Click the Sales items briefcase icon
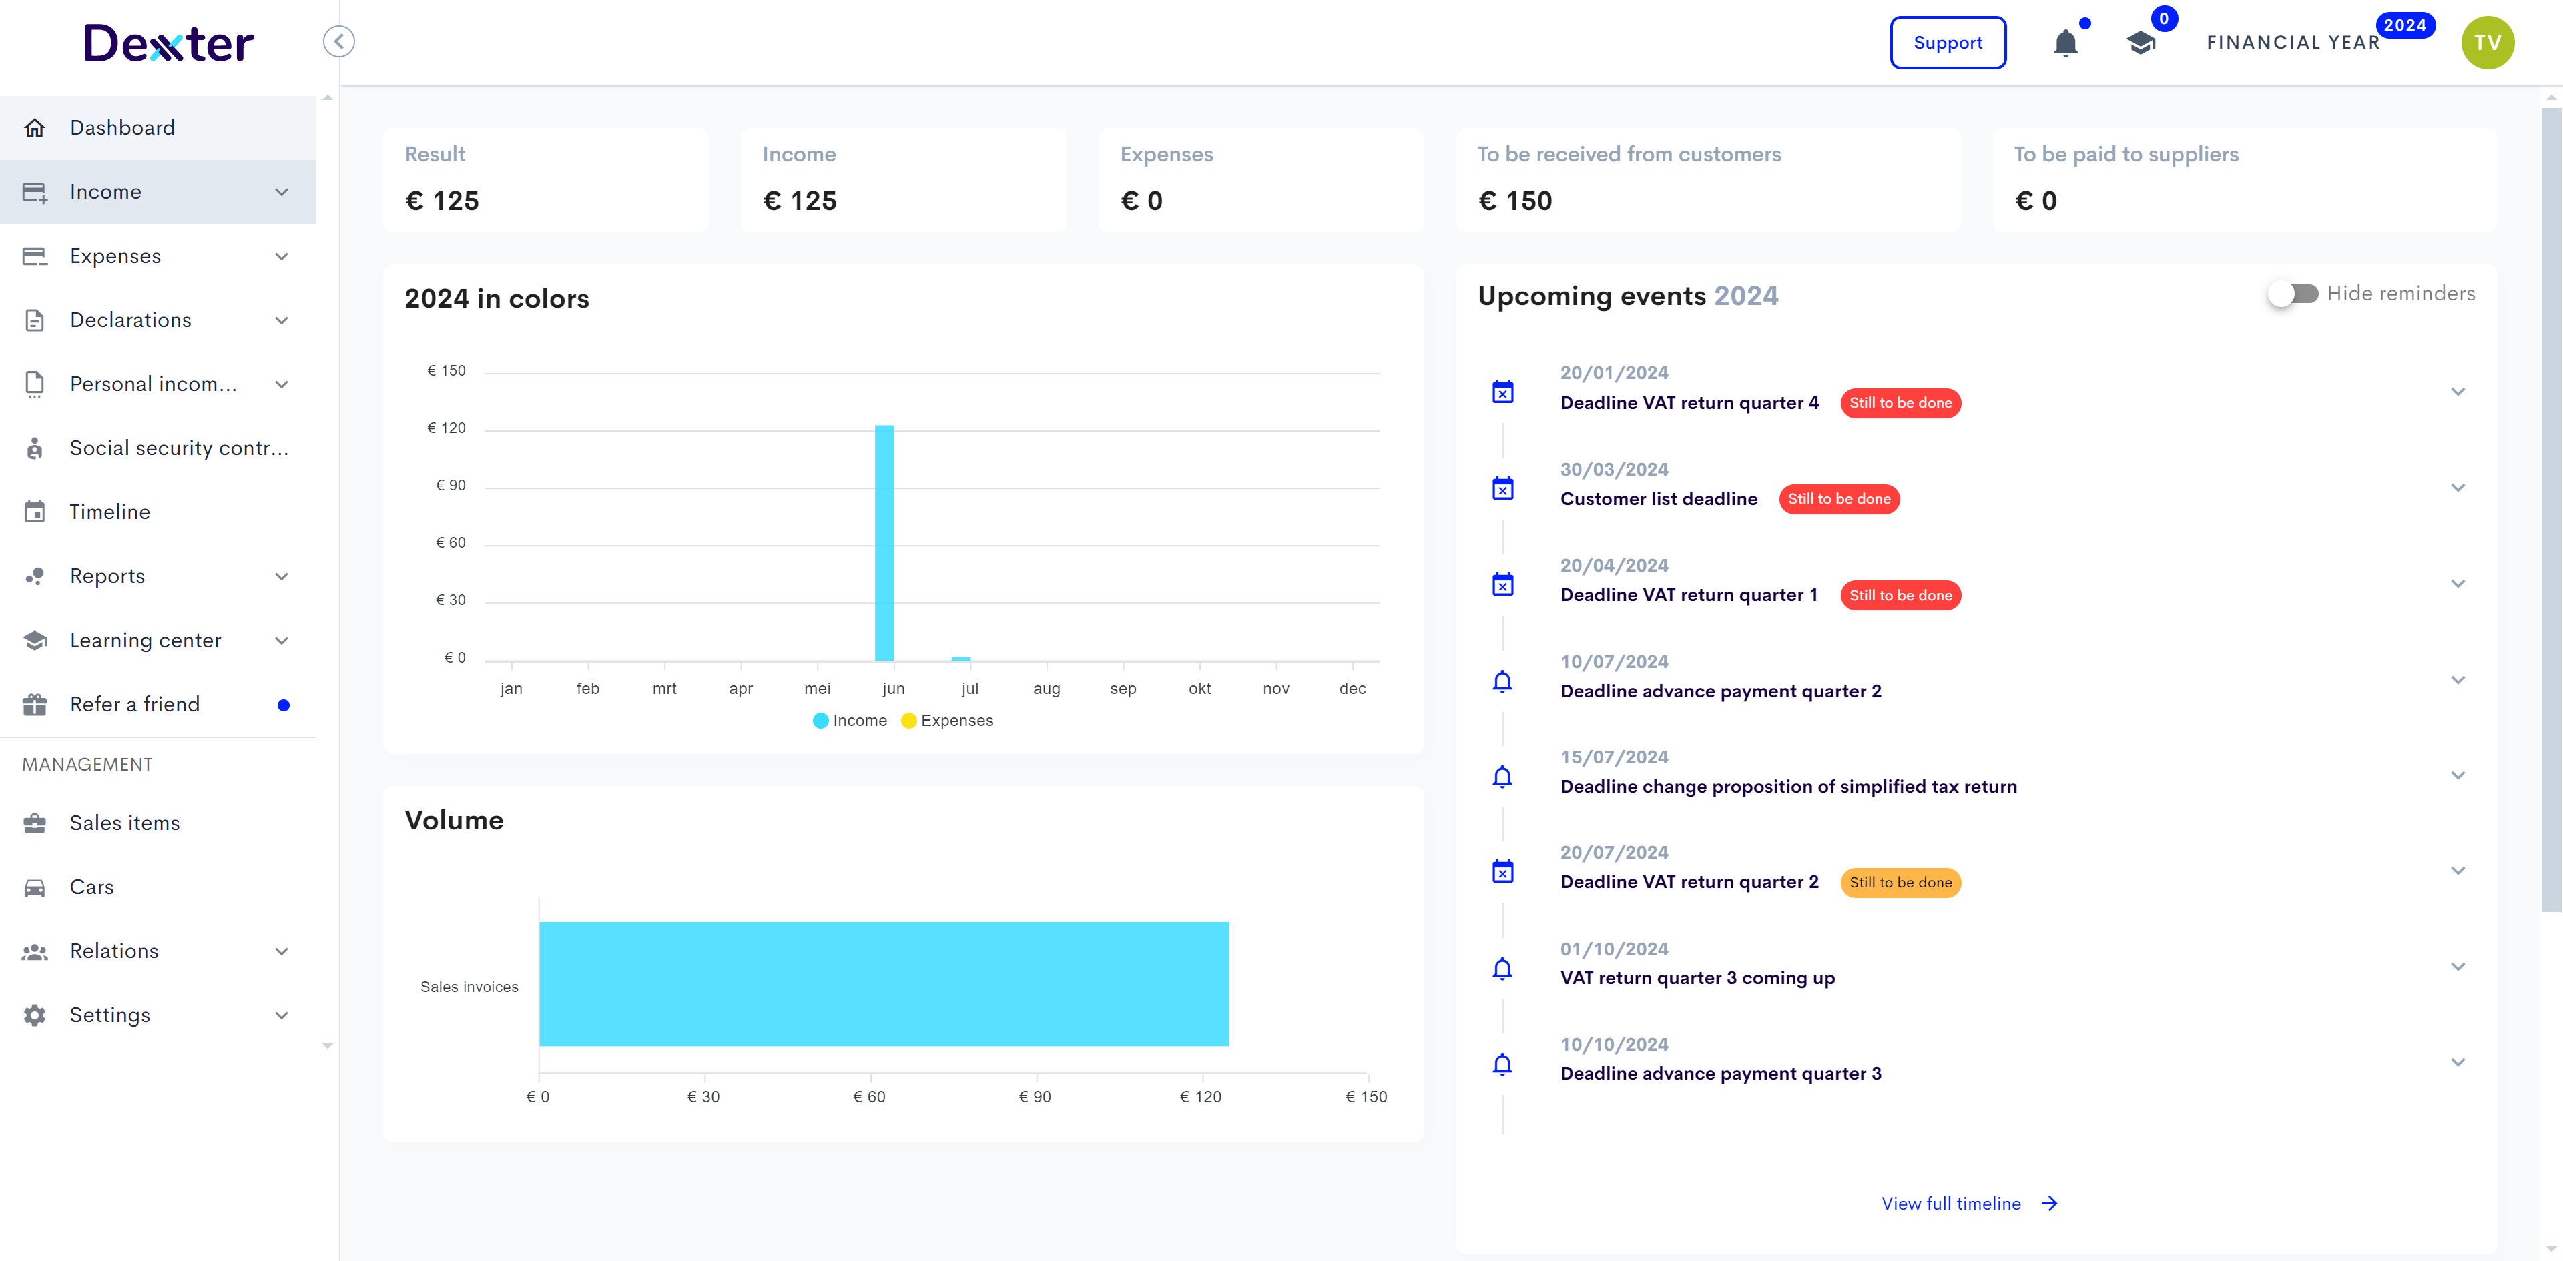 [x=35, y=823]
